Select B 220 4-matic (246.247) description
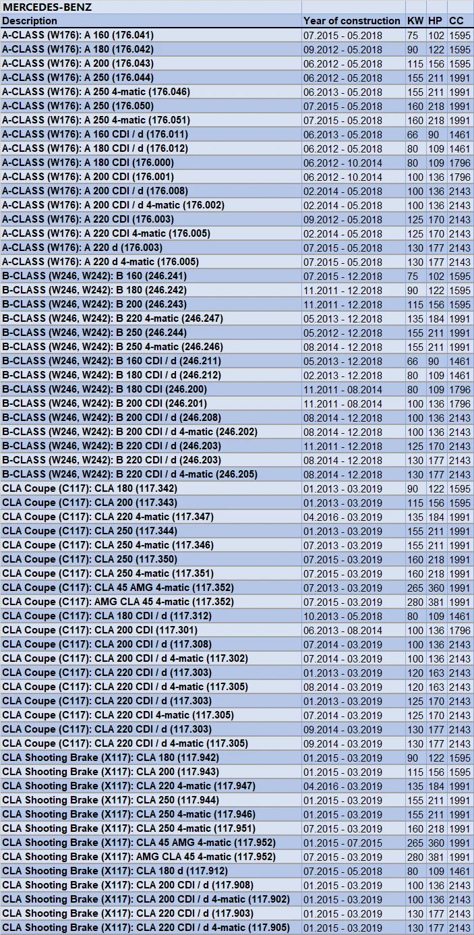Viewport: 474px width, 935px height. click(x=150, y=318)
